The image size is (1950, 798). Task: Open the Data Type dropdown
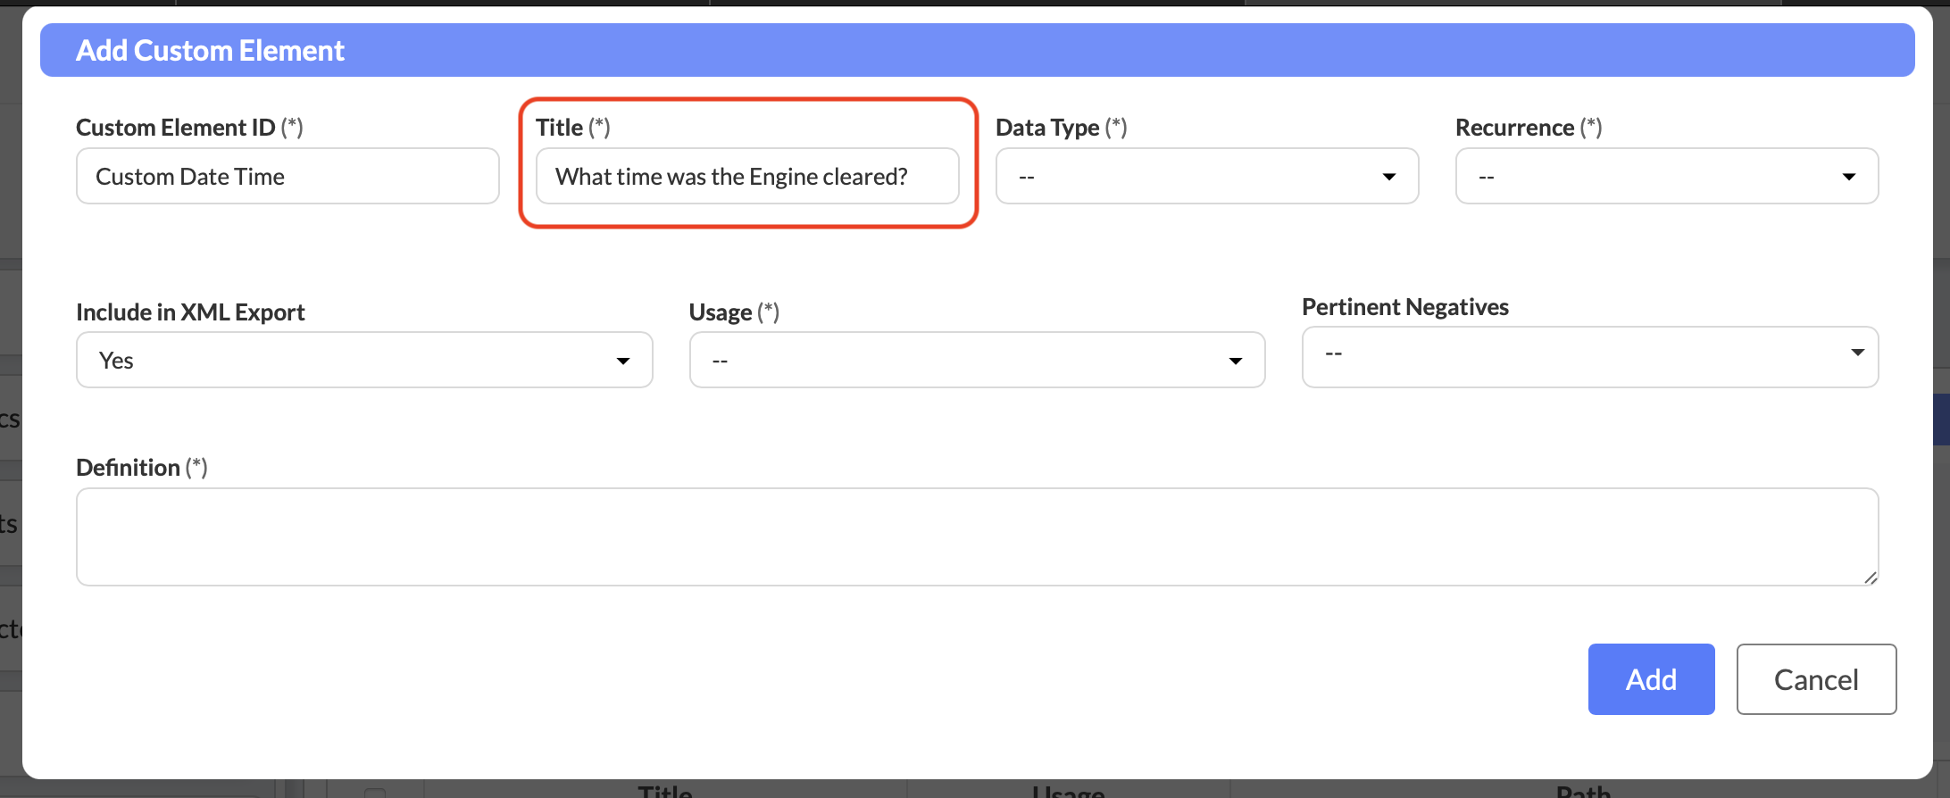(1206, 177)
